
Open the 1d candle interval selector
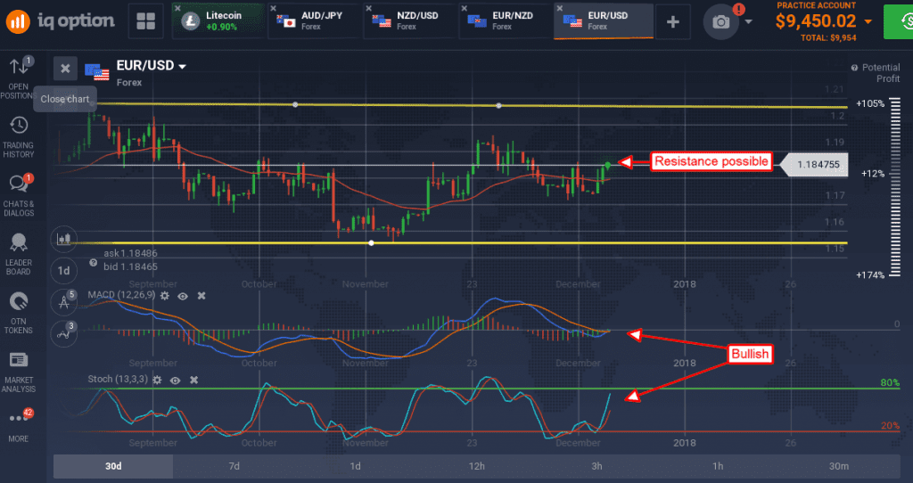[x=64, y=271]
